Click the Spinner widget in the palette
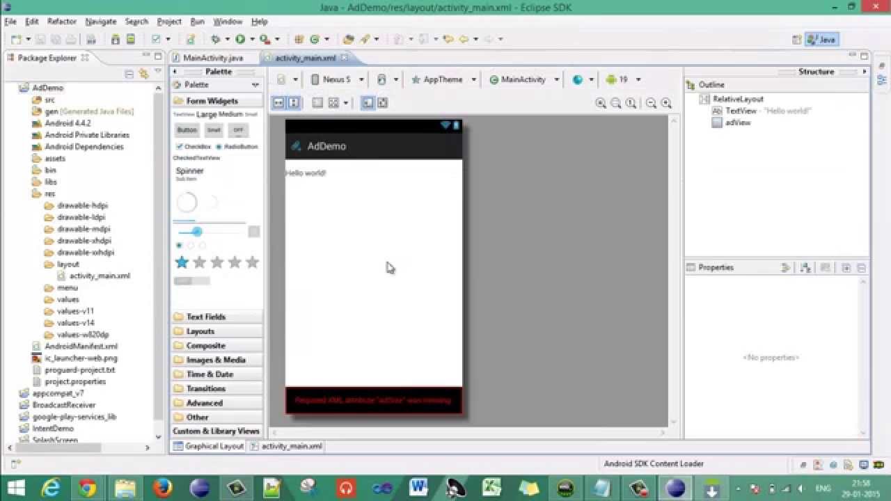891x501 pixels. click(x=190, y=173)
